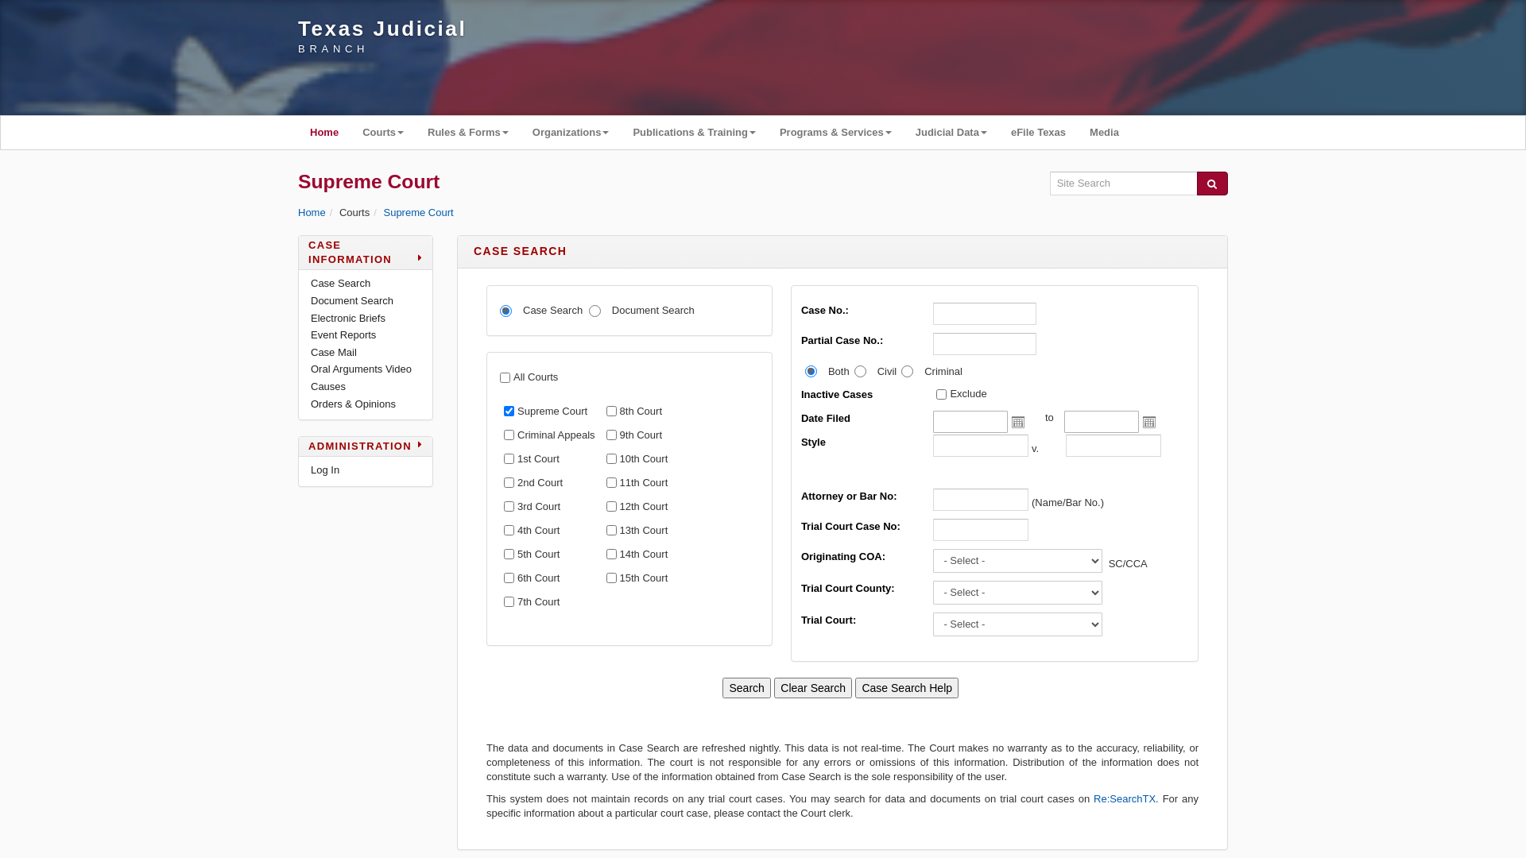Open Event Reports in sidebar
Screen dimensions: 1526x858
click(343, 335)
